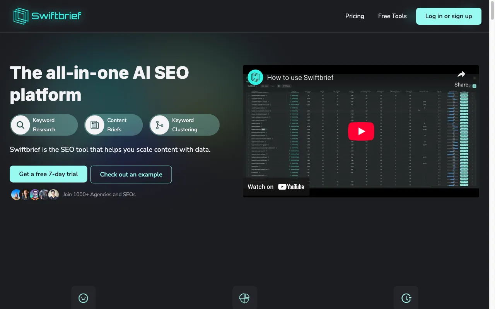Viewport: 495px width, 309px height.
Task: Click the Swiftbrief logo icon
Action: tap(21, 16)
